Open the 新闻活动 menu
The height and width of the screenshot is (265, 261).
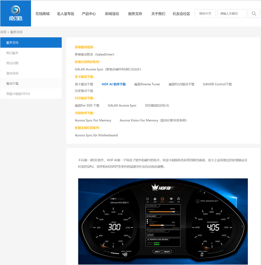[x=112, y=13]
